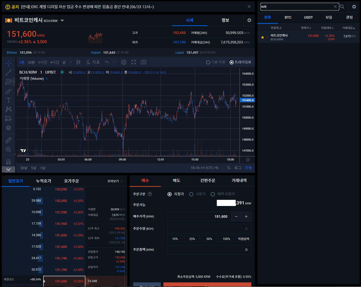Viewport: 361px width, 287px height.
Task: Open settings gear beside search box
Action: point(354,7)
